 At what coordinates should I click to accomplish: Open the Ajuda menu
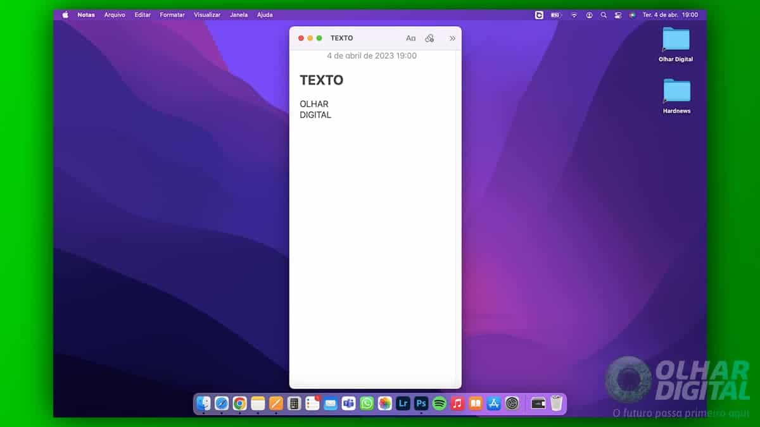265,15
